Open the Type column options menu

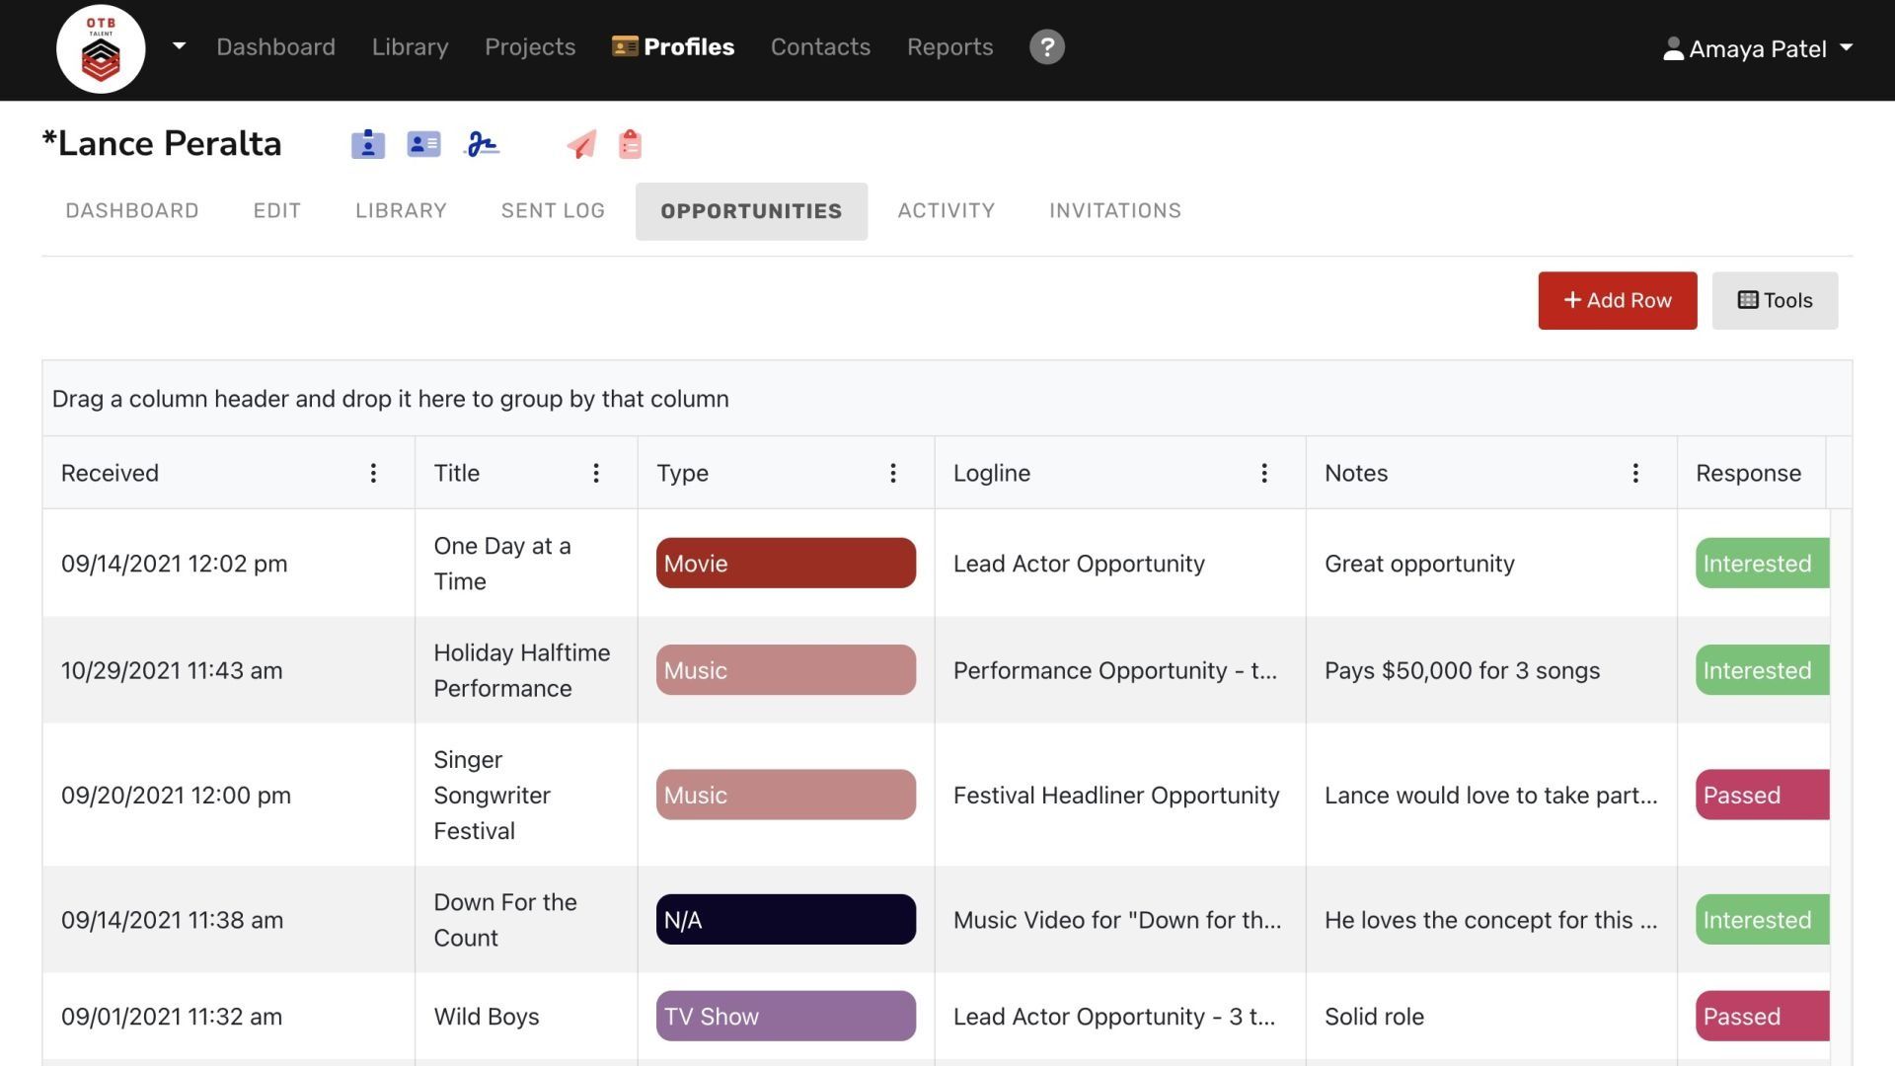(x=893, y=473)
